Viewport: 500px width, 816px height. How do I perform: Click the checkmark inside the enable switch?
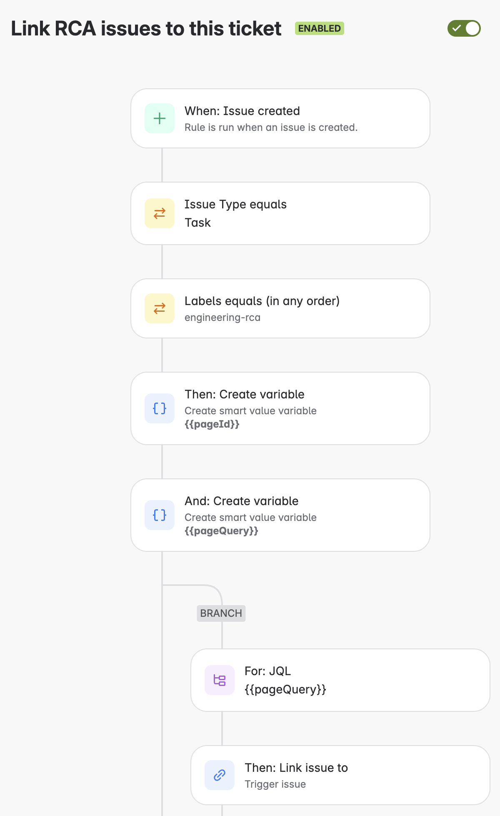coord(457,28)
